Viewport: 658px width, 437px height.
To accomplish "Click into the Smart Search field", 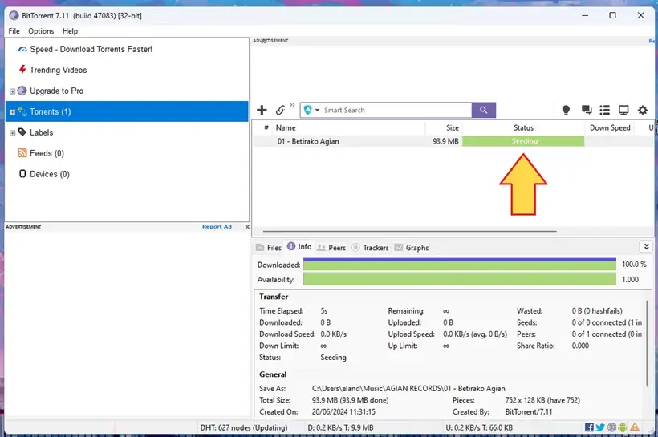I will [x=396, y=110].
